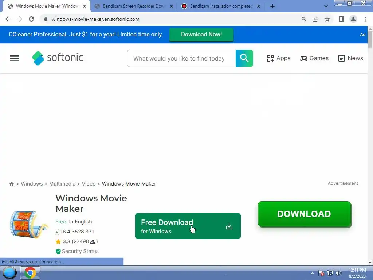Open the News section
Image resolution: width=373 pixels, height=280 pixels.
(x=351, y=58)
